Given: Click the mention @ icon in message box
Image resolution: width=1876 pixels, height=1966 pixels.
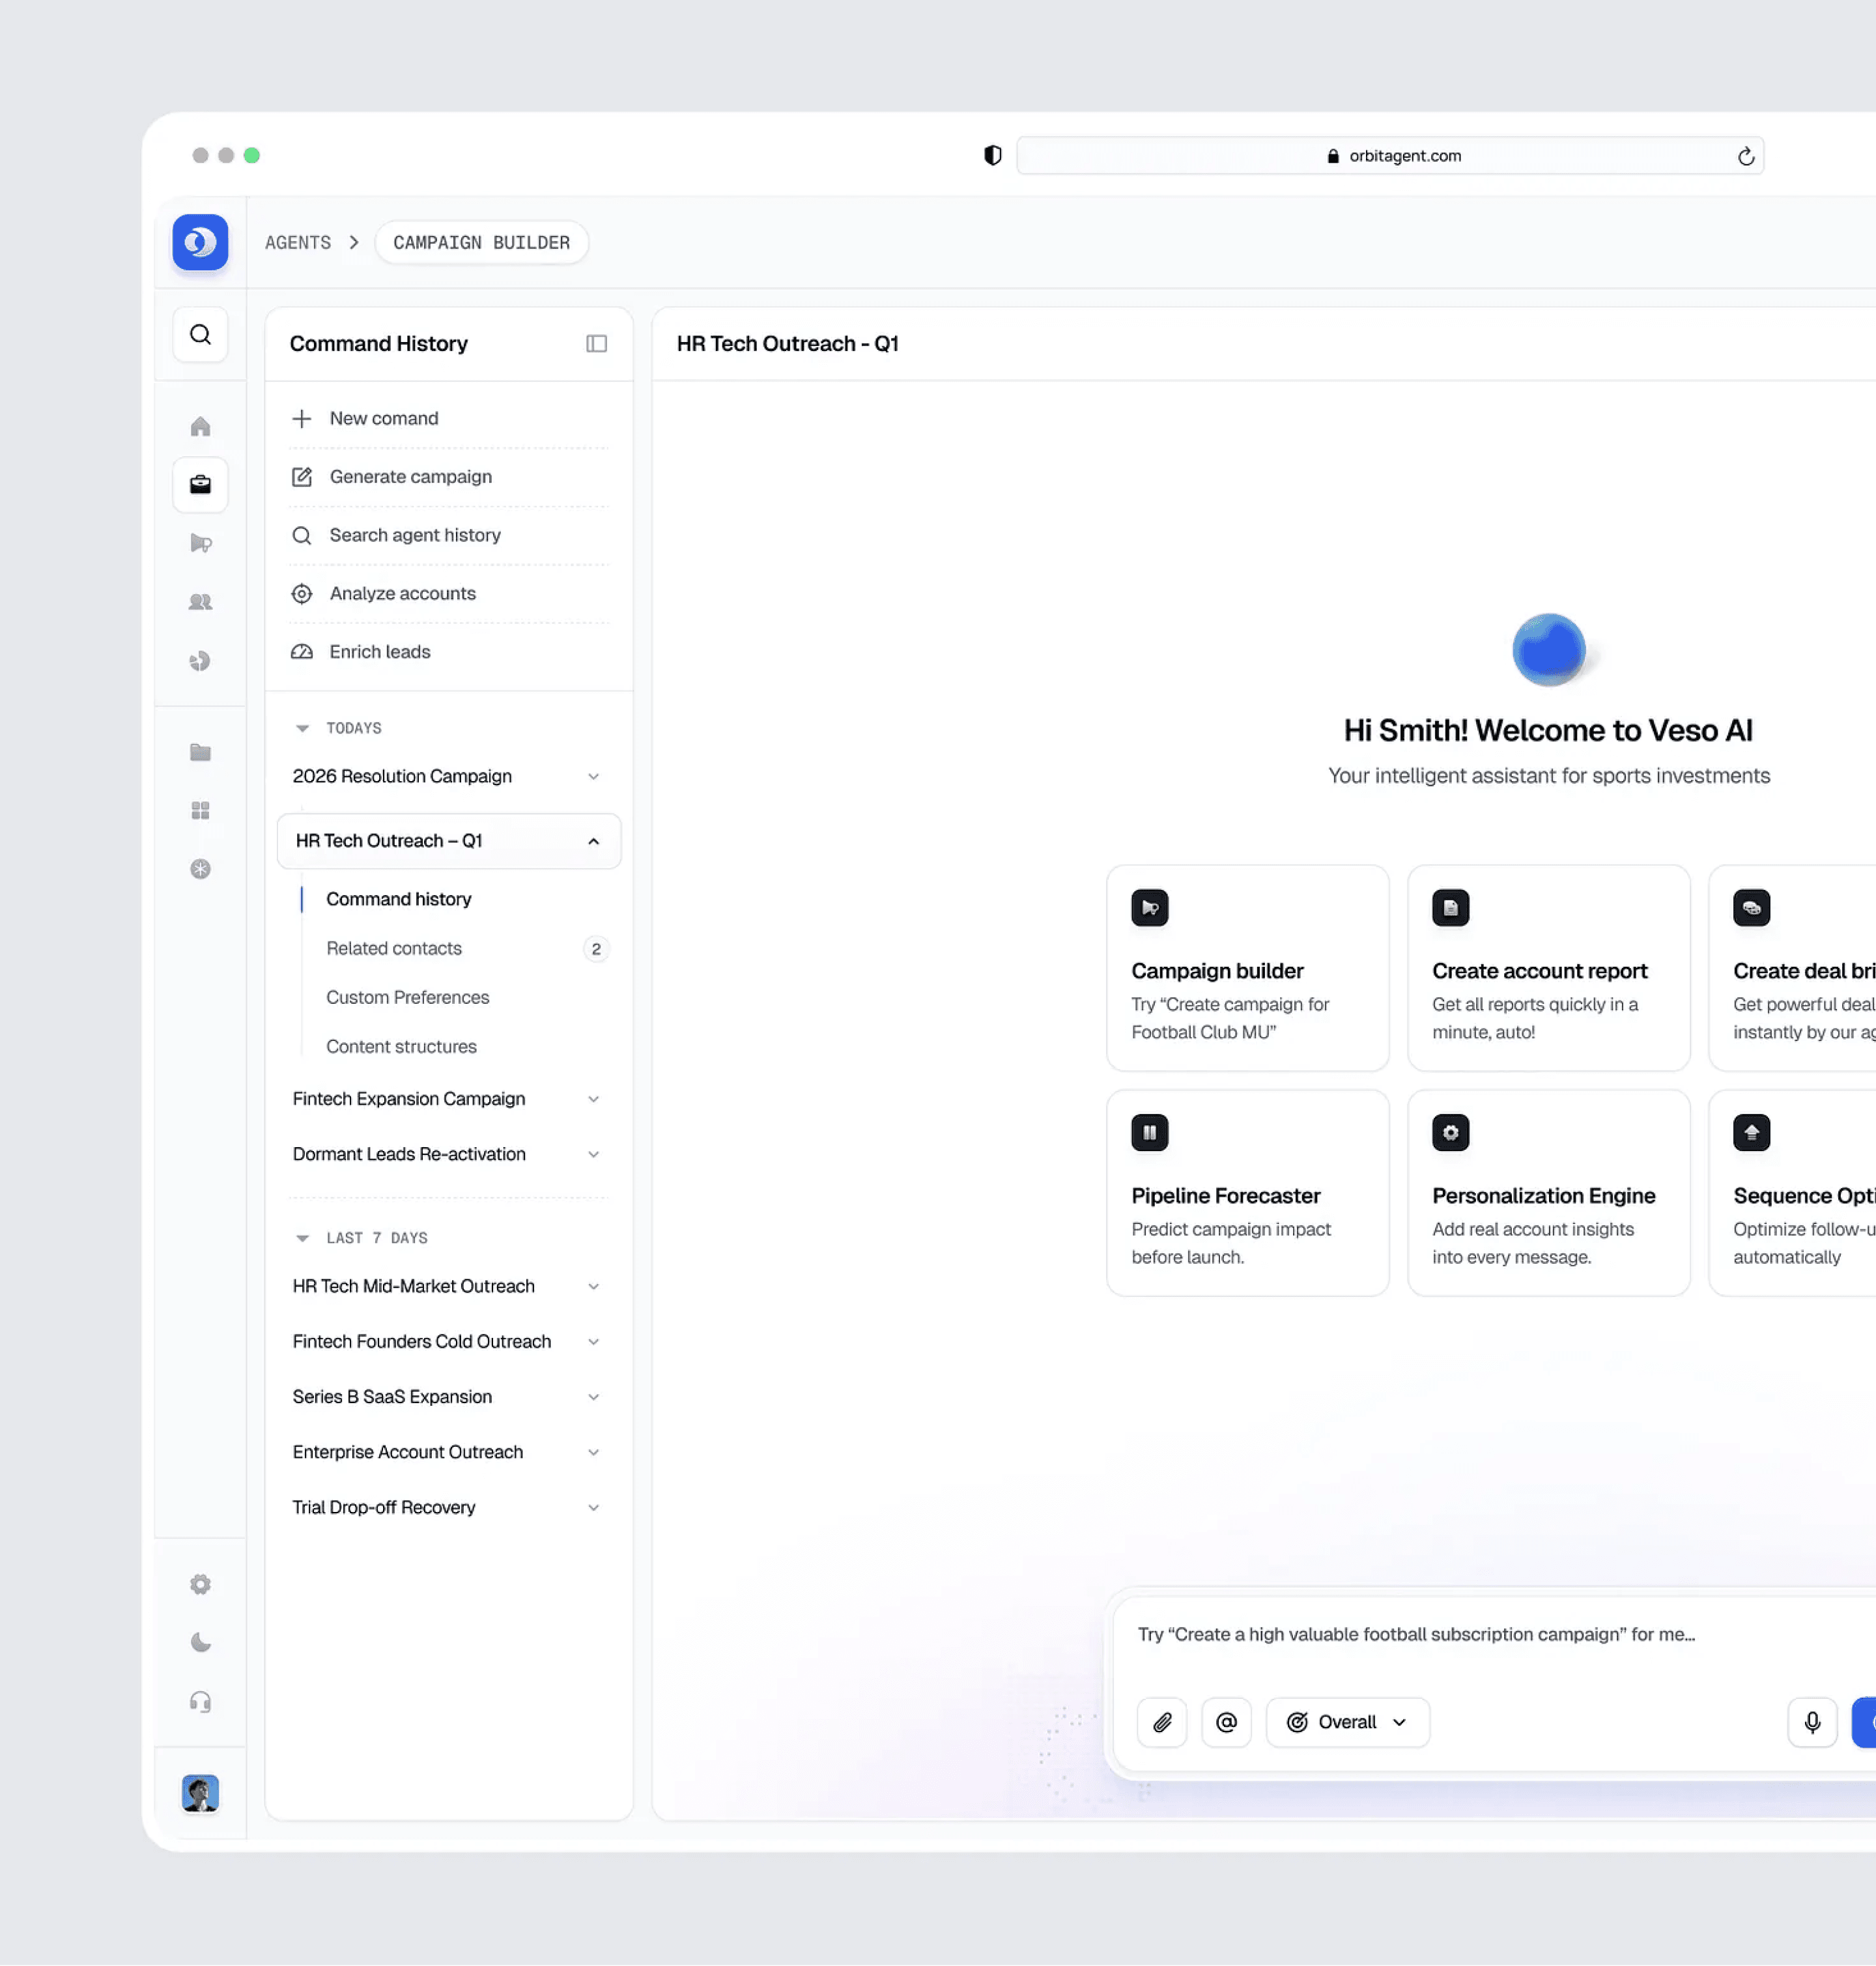Looking at the screenshot, I should tap(1226, 1722).
